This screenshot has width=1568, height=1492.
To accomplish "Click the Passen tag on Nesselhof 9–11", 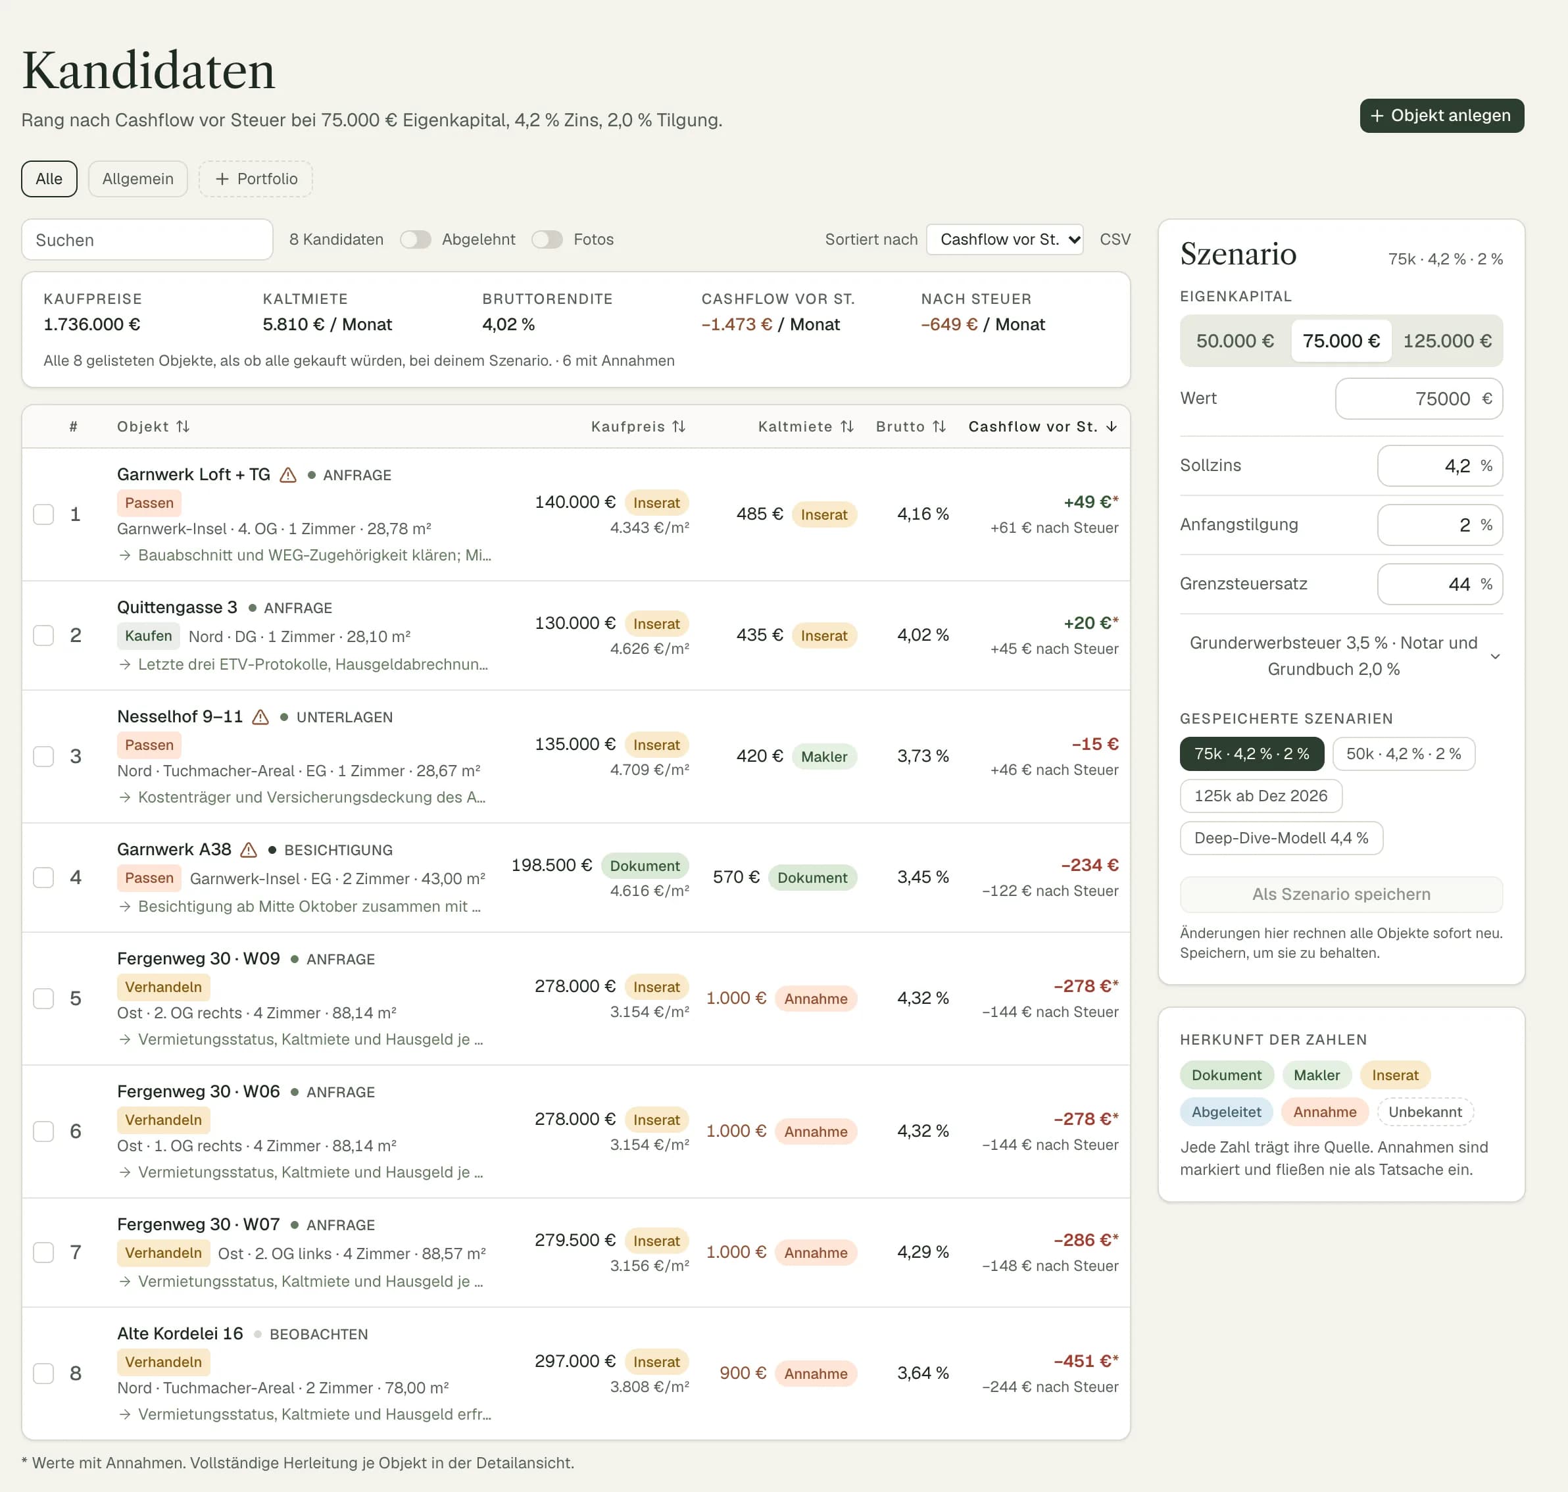I will coord(149,745).
